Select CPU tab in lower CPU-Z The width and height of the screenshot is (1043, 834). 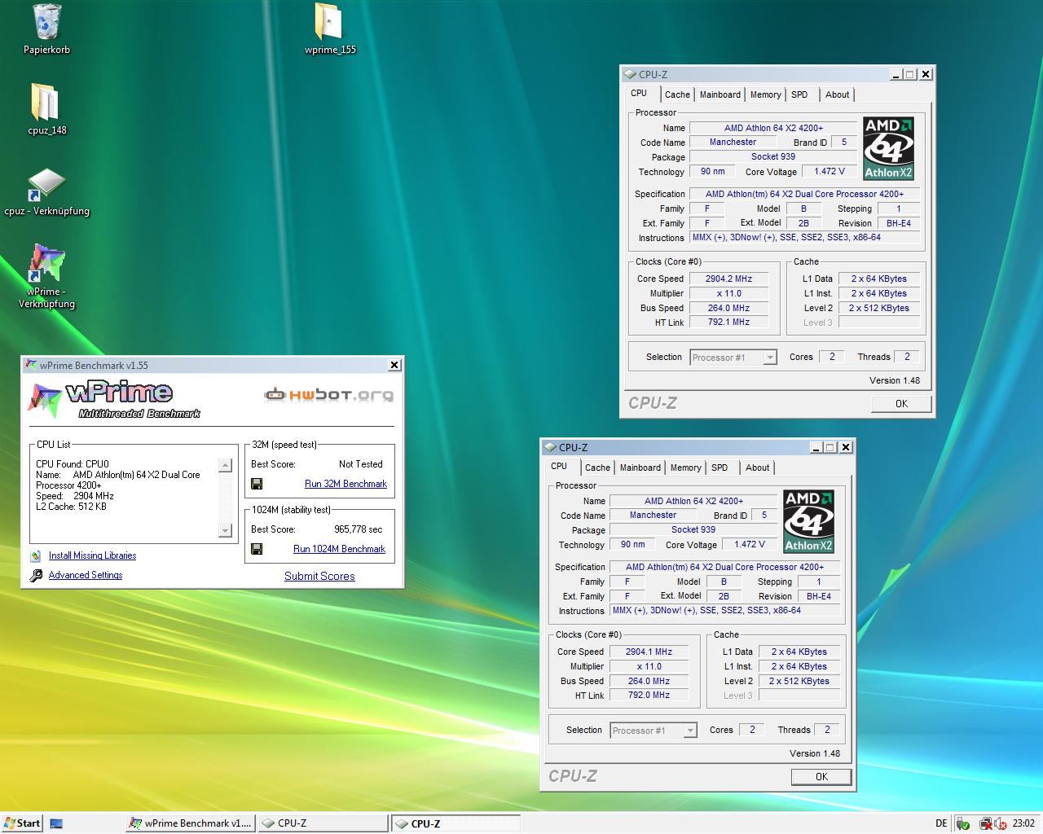(x=559, y=466)
